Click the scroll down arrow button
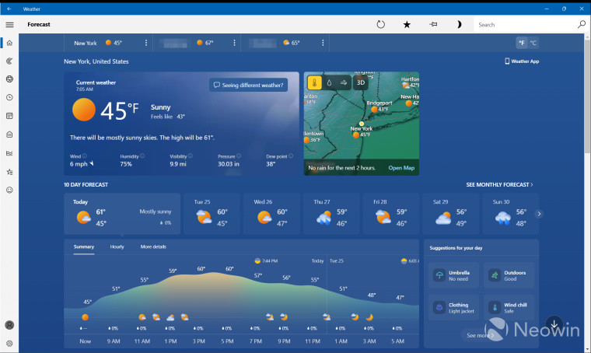Viewport: 591px width, 353px height. pyautogui.click(x=554, y=324)
